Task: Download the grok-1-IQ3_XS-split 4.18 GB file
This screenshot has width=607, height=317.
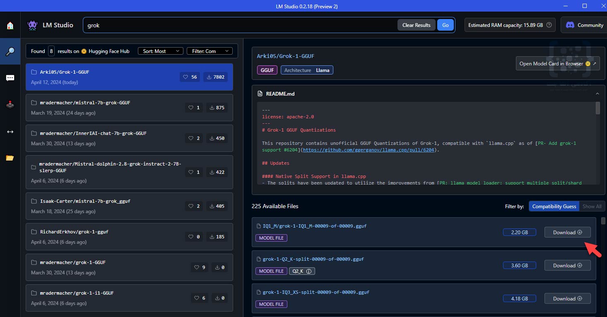Action: (567, 298)
